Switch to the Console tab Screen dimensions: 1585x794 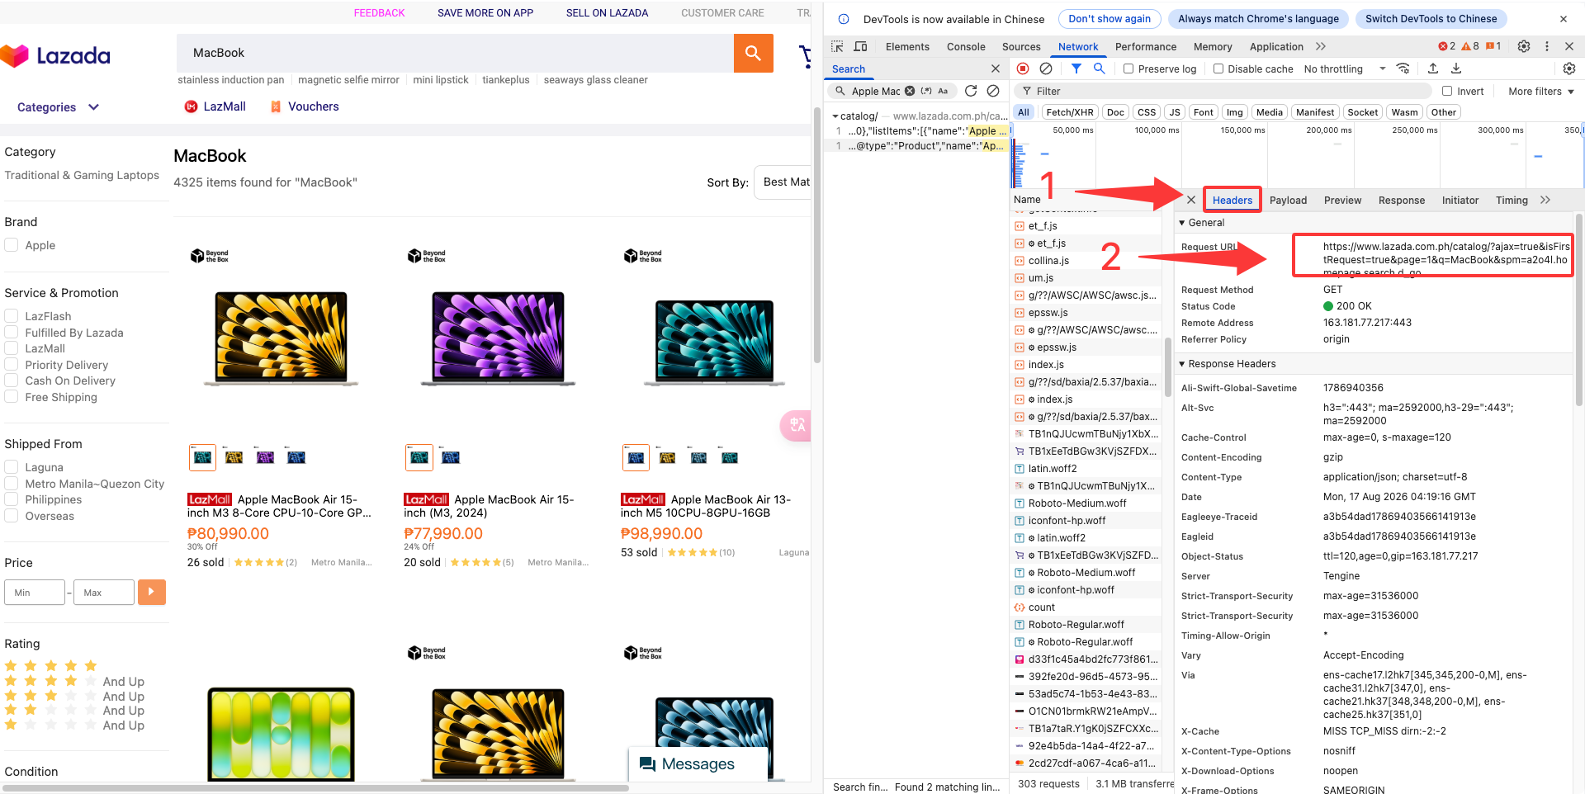966,47
